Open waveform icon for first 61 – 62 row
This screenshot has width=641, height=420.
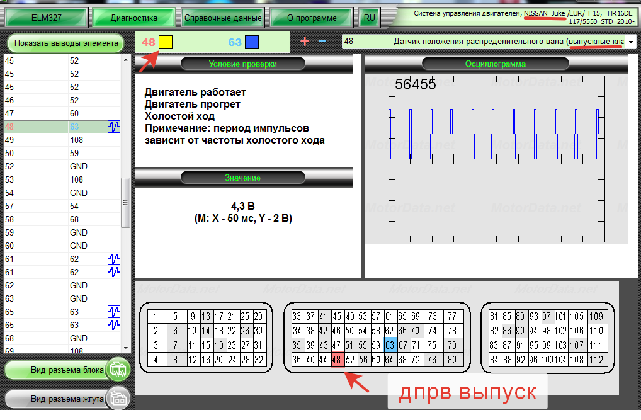(x=113, y=259)
